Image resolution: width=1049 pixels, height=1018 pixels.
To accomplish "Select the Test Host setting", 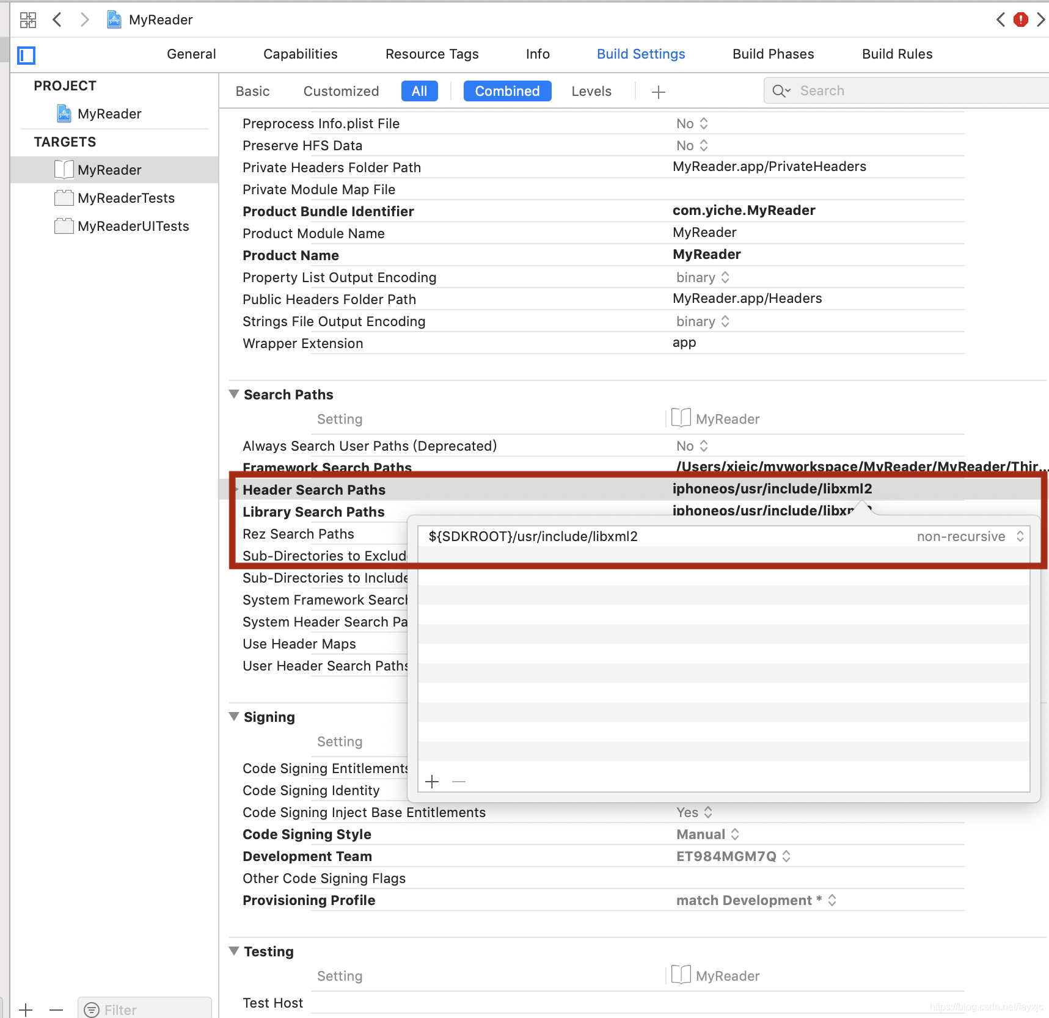I will tap(272, 1003).
